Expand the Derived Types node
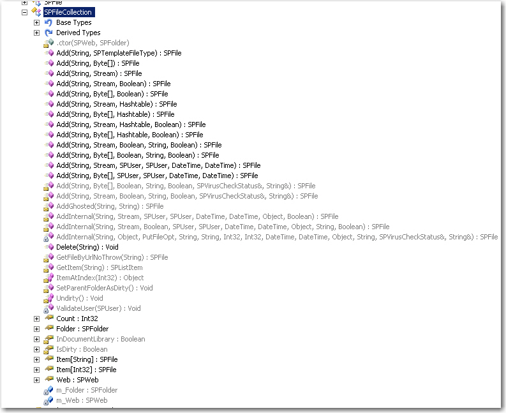 36,33
